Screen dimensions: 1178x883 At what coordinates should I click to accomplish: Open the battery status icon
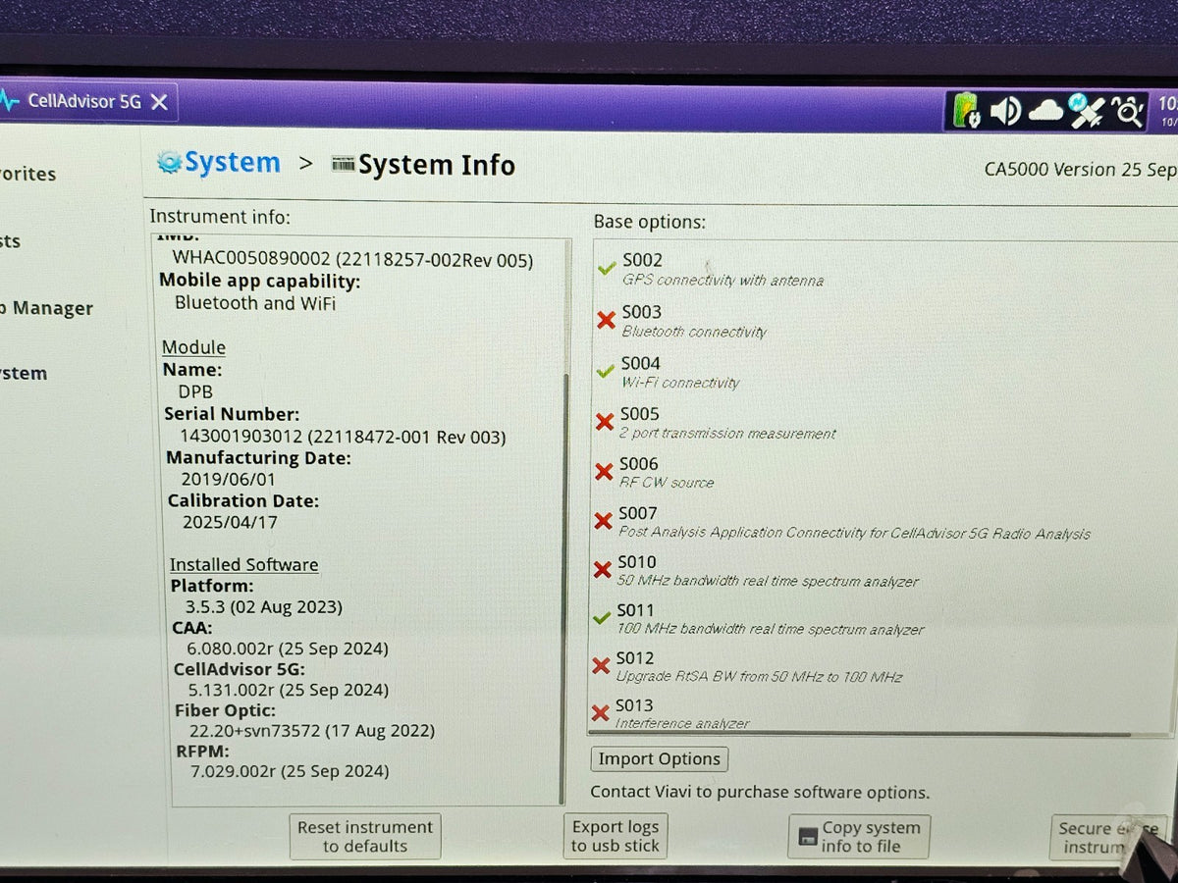point(967,111)
